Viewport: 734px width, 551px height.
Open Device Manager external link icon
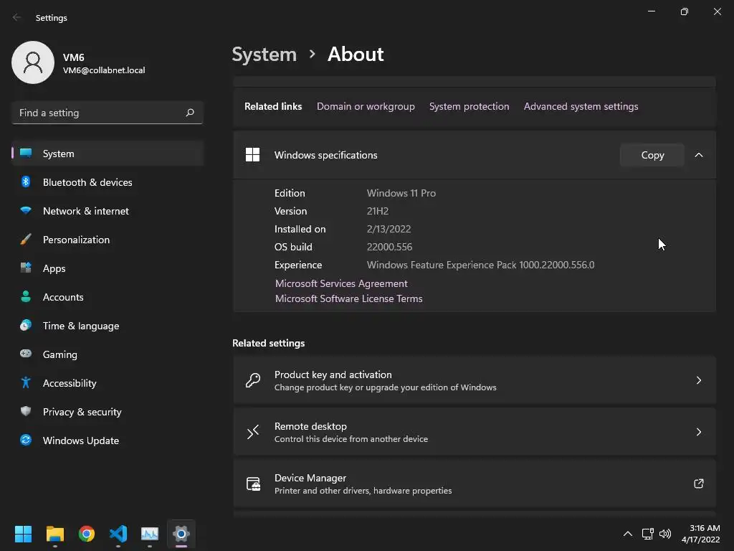tap(698, 484)
